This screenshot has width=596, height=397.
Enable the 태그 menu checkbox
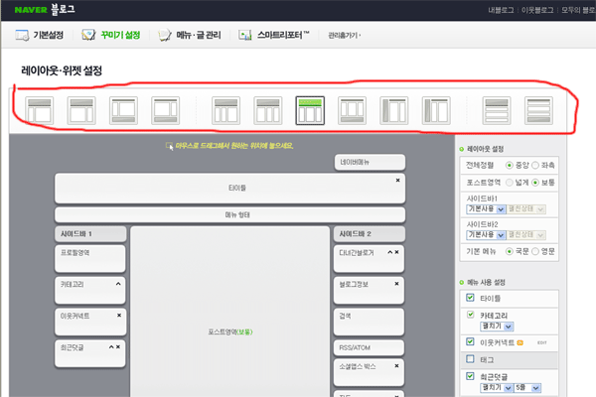(470, 358)
